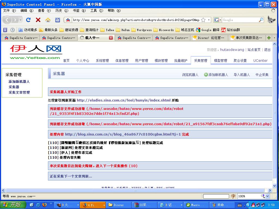This screenshot has width=279, height=209.
Task: Click the zoom magnifier icon in status bar
Action: [263, 196]
